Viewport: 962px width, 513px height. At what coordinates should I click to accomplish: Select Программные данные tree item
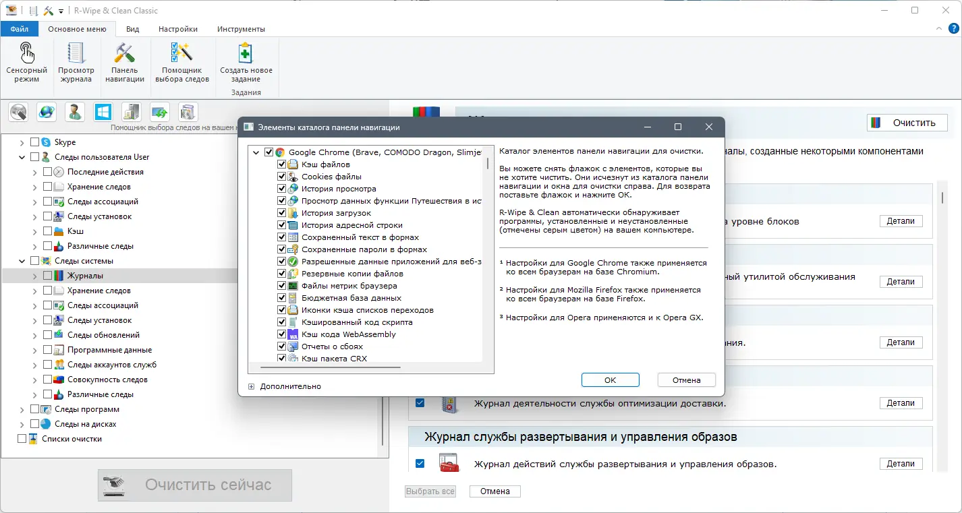tap(109, 350)
